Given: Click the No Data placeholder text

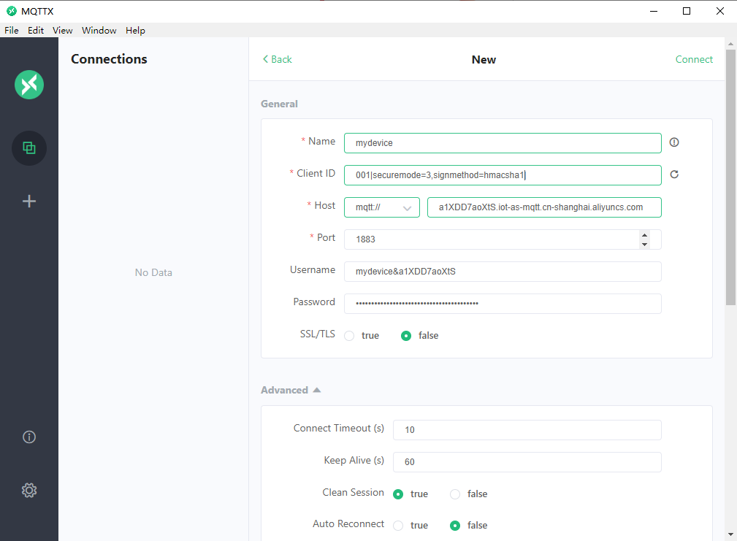Looking at the screenshot, I should pyautogui.click(x=153, y=272).
